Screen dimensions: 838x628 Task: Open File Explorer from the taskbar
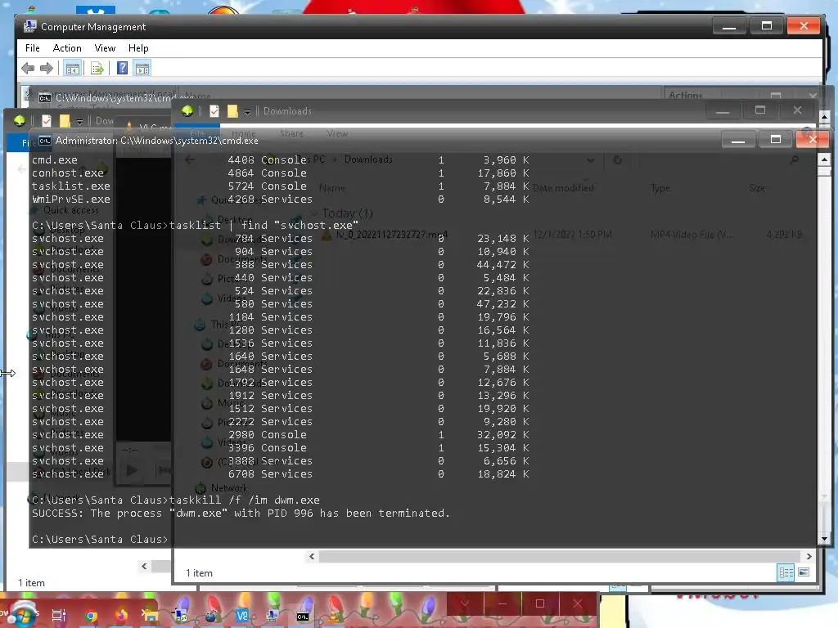[x=151, y=616]
